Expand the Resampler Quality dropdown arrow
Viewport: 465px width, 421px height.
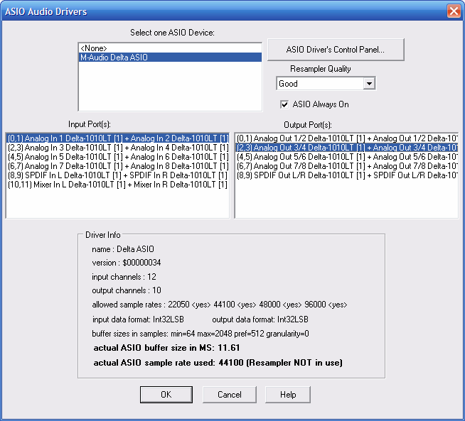pos(369,84)
